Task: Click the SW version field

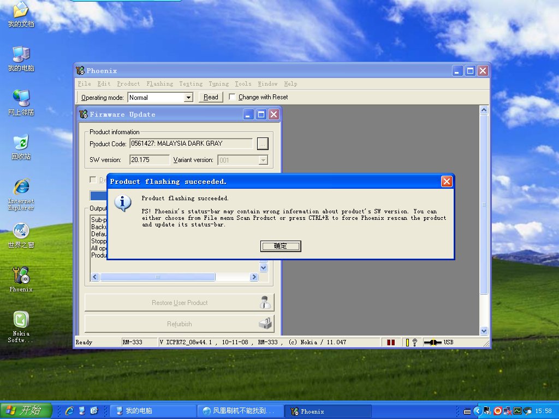Action: click(x=150, y=160)
